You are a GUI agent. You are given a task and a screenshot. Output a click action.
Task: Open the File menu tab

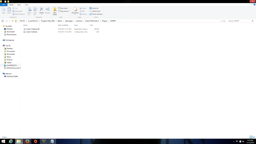tap(4, 5)
